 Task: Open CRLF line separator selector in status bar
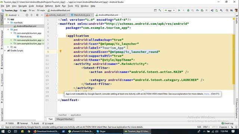click(206, 127)
